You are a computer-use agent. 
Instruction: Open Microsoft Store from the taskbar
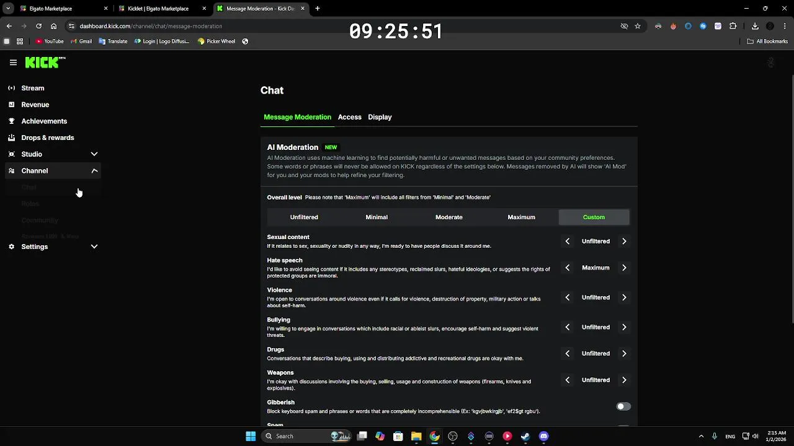point(398,436)
